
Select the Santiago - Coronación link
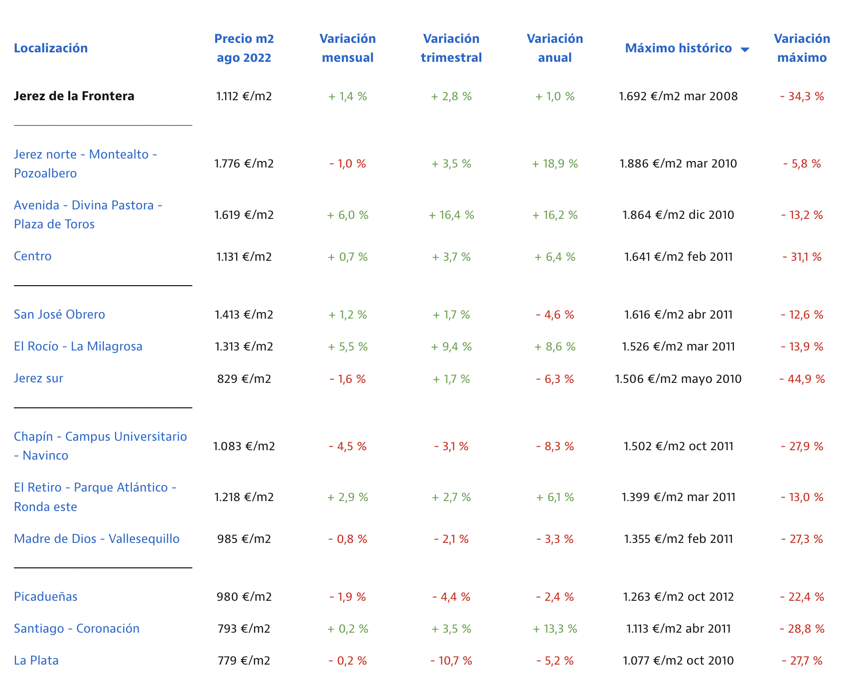click(77, 629)
